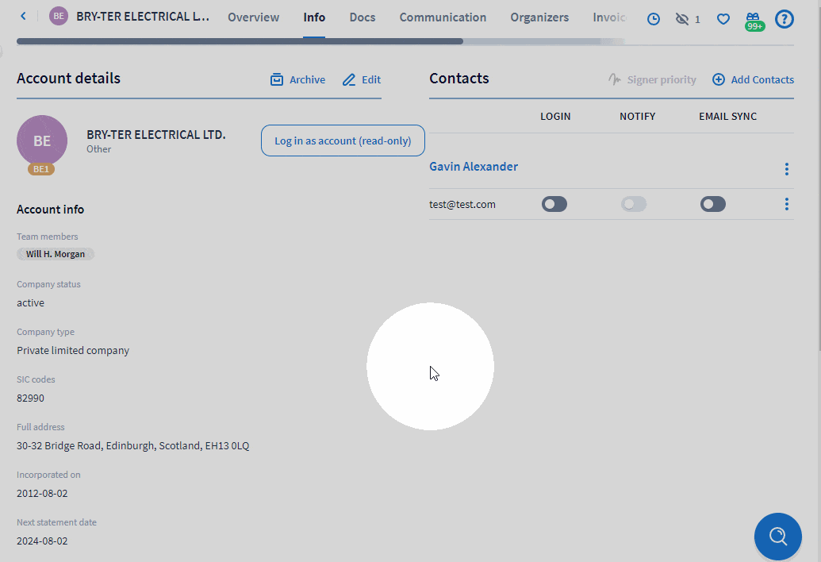Image resolution: width=821 pixels, height=562 pixels.
Task: Click the crossed-eye hidden items icon
Action: pyautogui.click(x=682, y=19)
